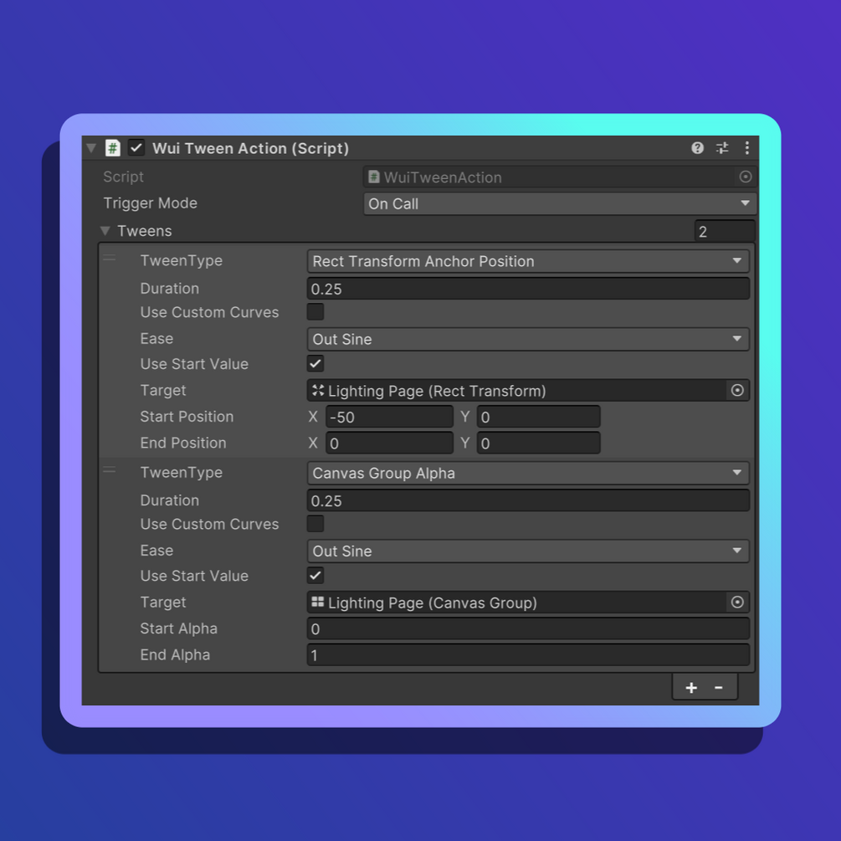Edit Start Position X value -50

pos(389,417)
